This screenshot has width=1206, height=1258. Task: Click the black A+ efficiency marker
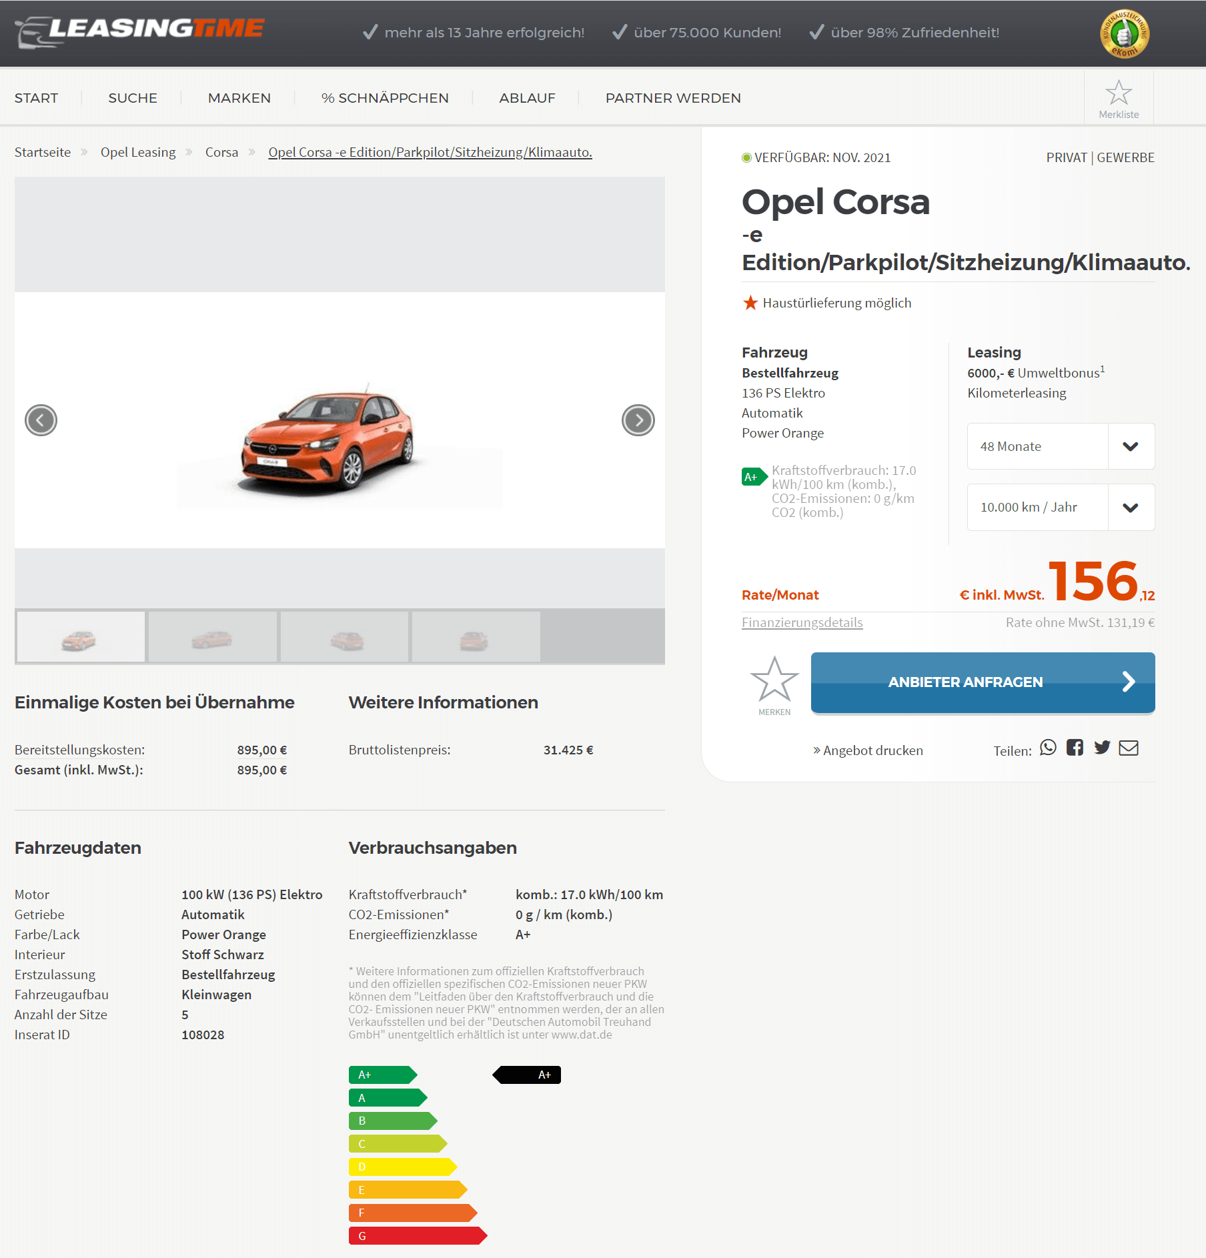pos(527,1075)
